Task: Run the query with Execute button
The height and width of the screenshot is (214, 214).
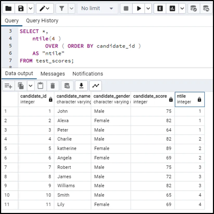Action: 139,9
